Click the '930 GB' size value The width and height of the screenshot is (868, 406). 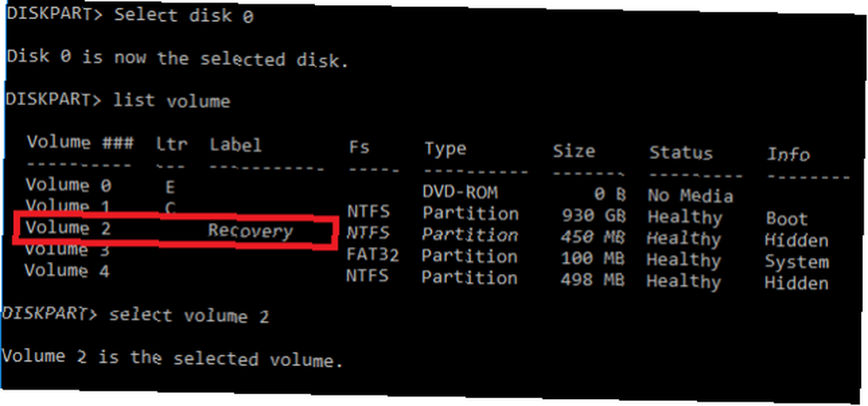pyautogui.click(x=593, y=216)
